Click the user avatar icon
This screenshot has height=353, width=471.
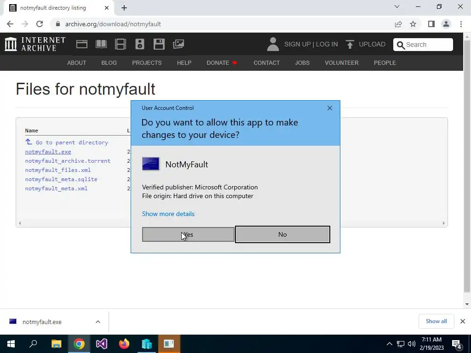coord(273,44)
